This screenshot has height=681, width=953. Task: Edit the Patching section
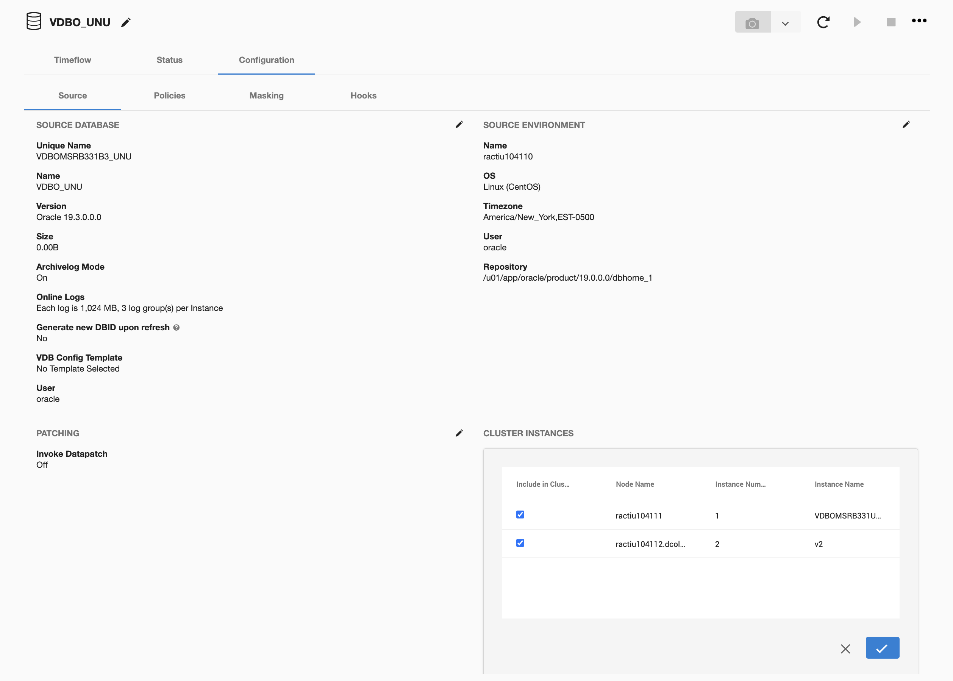point(459,433)
